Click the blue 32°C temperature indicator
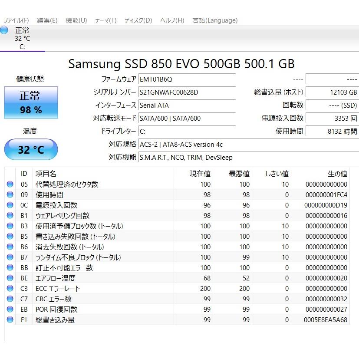 [30, 149]
